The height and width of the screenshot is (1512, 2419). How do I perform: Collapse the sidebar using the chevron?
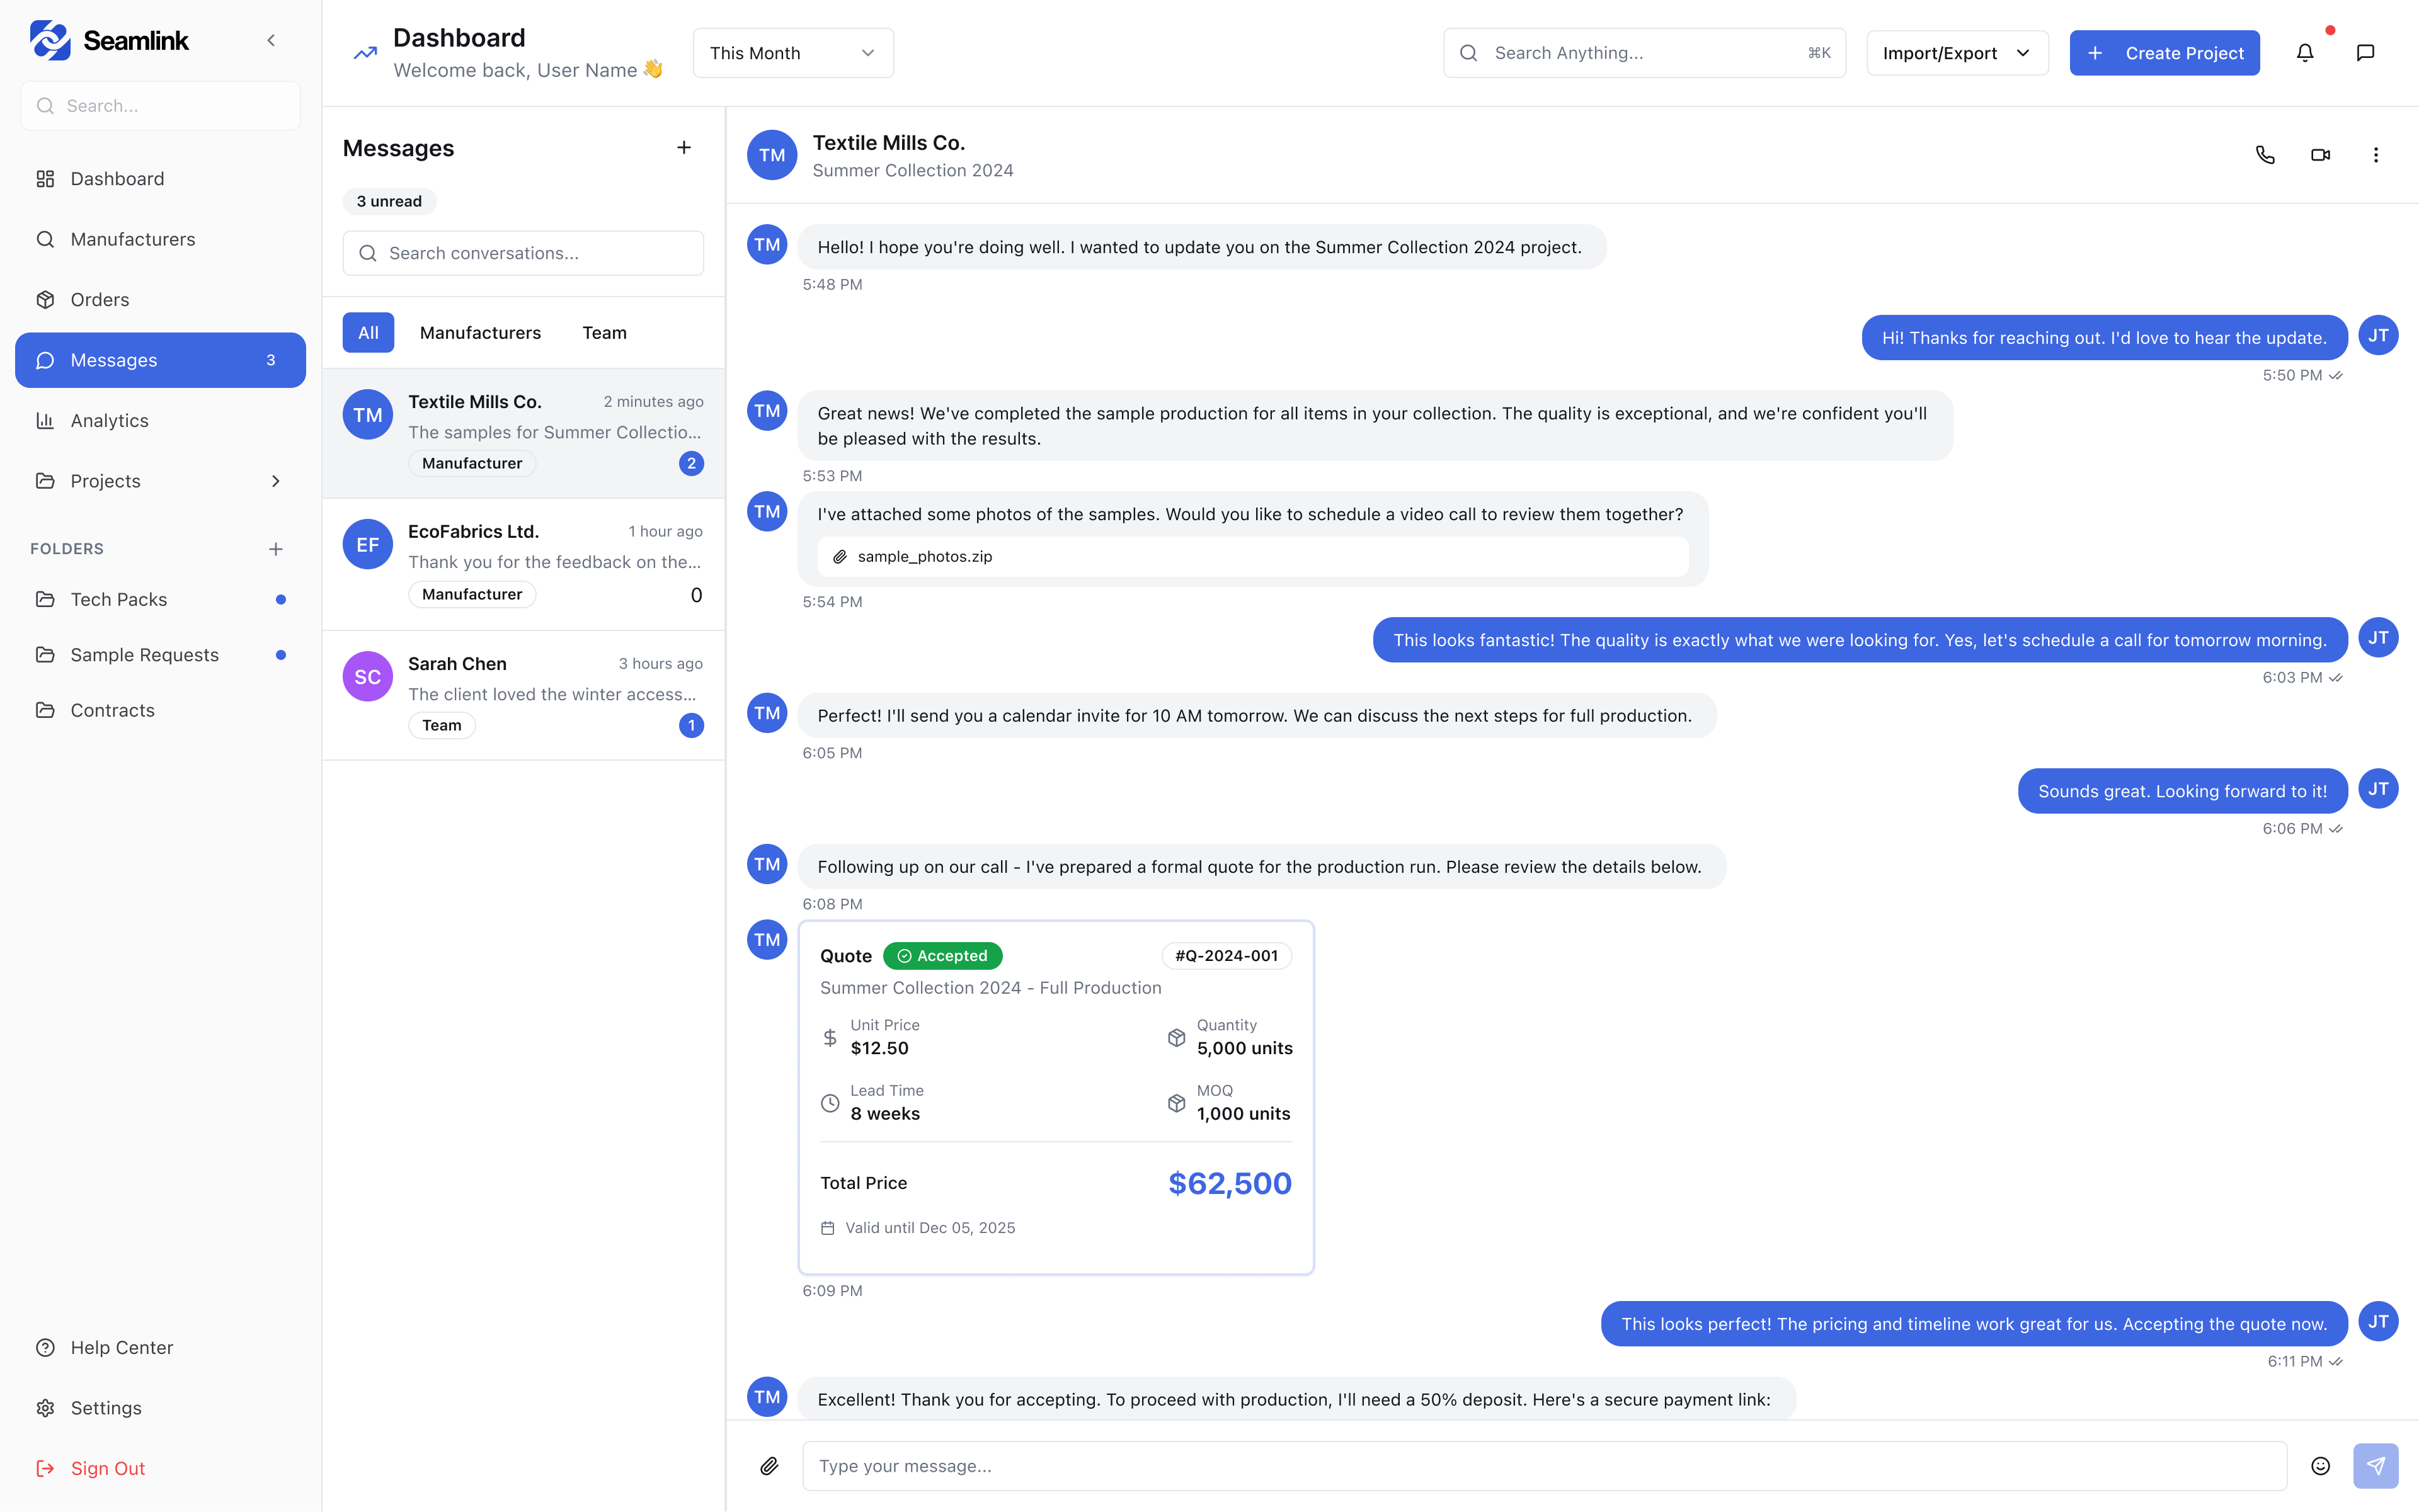[x=270, y=41]
